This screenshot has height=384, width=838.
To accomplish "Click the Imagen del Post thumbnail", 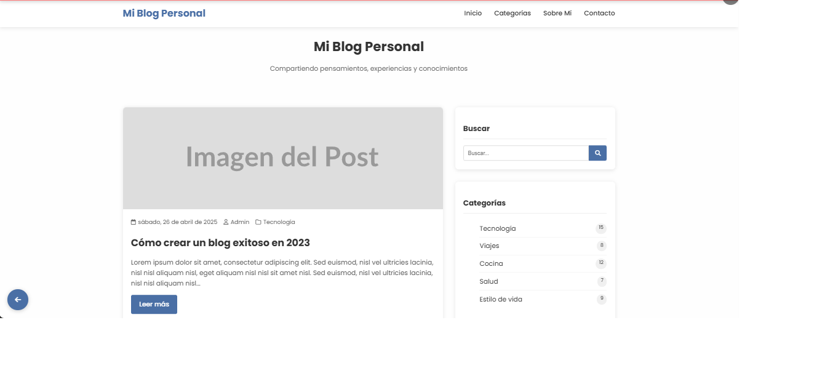I will [282, 158].
